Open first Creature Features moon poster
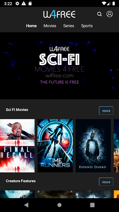Viewport: 119px width, 212px height. click(x=17, y=194)
